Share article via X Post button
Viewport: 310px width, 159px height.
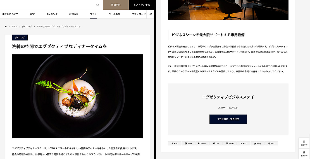point(175,143)
